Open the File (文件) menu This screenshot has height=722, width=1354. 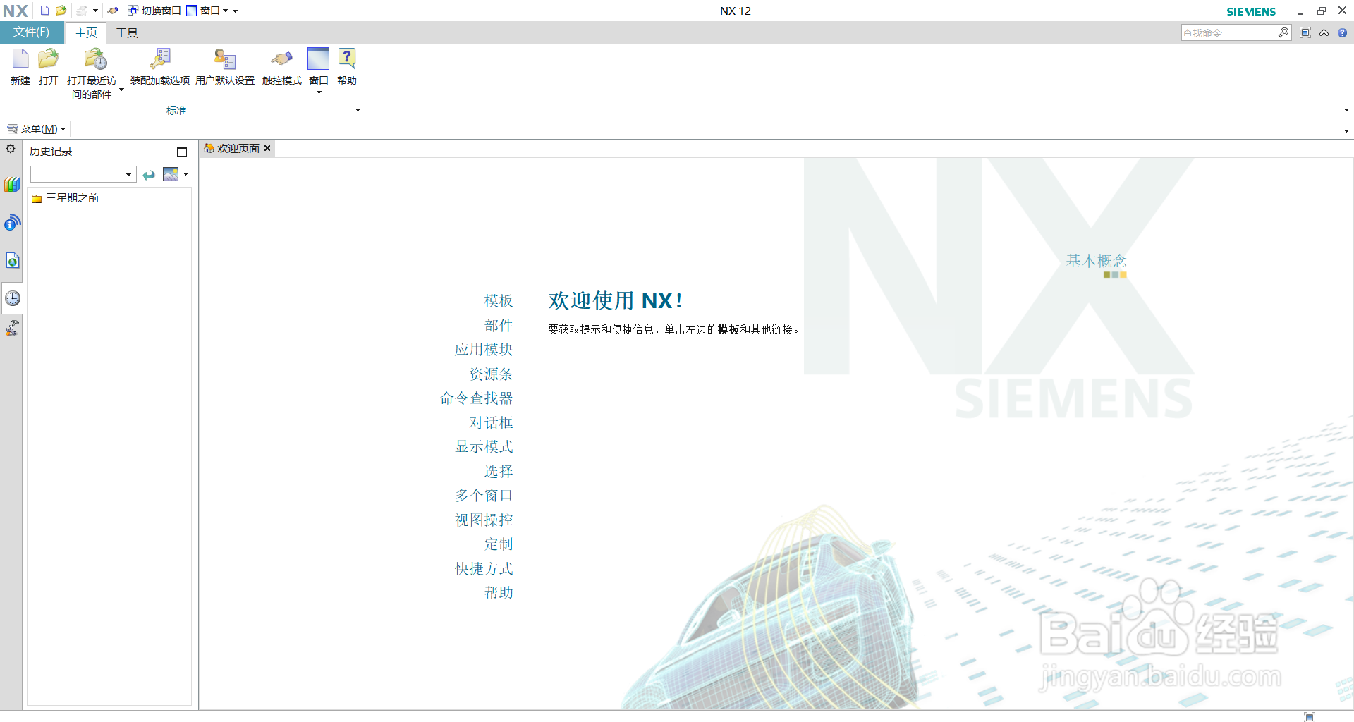[x=32, y=32]
